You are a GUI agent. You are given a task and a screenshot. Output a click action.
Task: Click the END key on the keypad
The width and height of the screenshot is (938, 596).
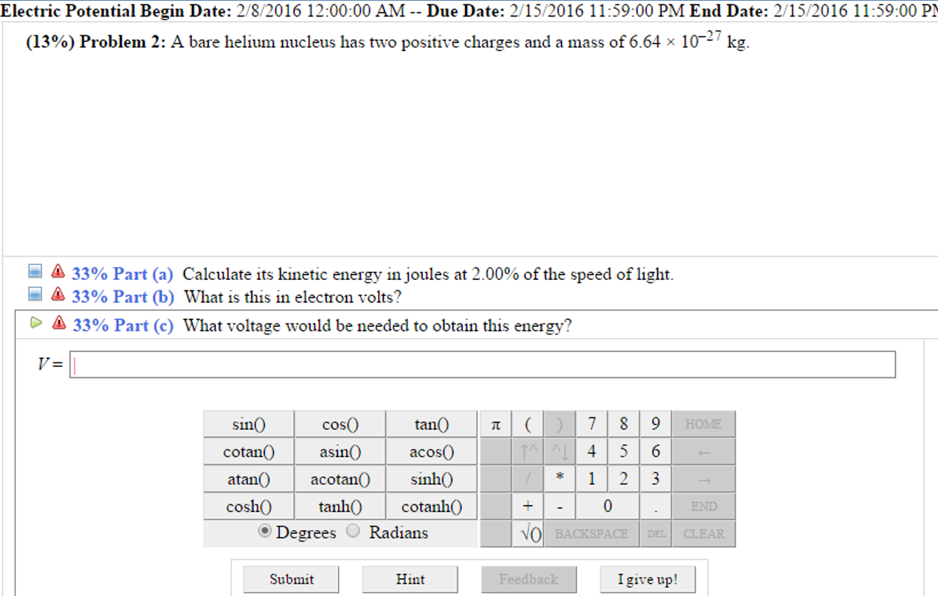click(703, 506)
